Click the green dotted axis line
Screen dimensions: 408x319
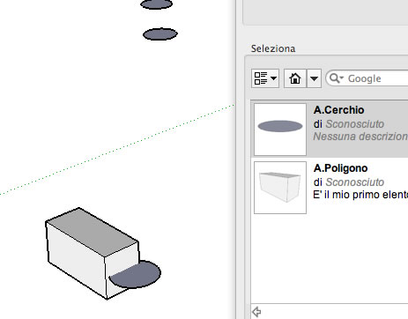(117, 149)
